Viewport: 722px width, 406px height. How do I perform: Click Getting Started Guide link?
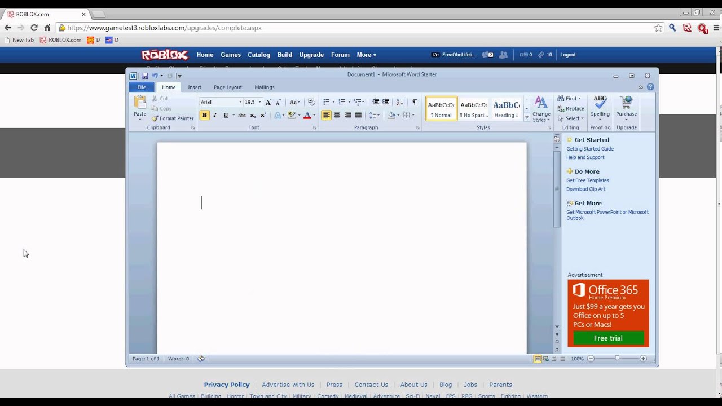point(590,149)
